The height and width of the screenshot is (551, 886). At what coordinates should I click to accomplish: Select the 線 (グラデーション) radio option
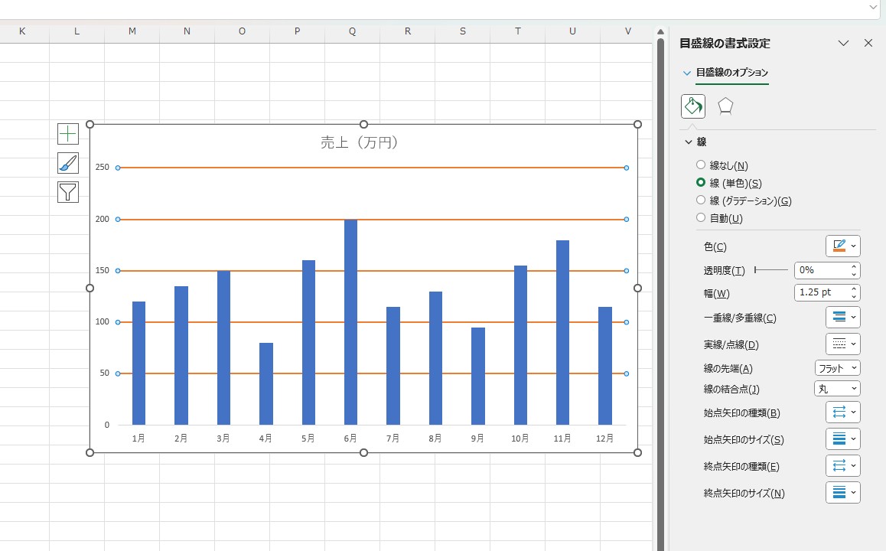(701, 201)
